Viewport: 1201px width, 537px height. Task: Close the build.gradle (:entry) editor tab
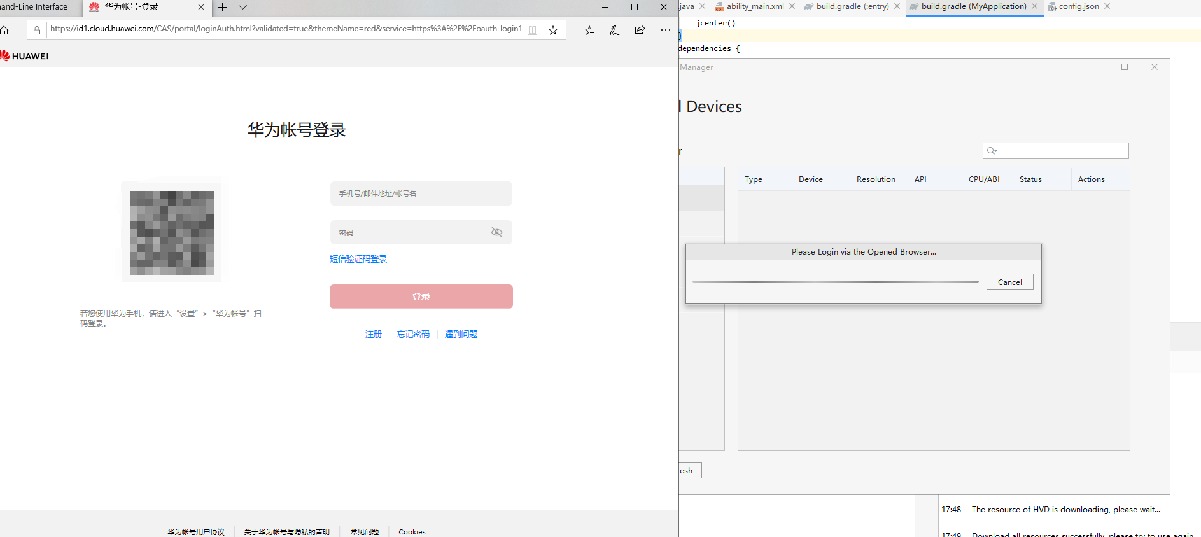[x=897, y=6]
